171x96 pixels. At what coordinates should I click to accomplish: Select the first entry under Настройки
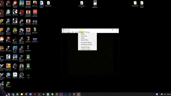87,34
